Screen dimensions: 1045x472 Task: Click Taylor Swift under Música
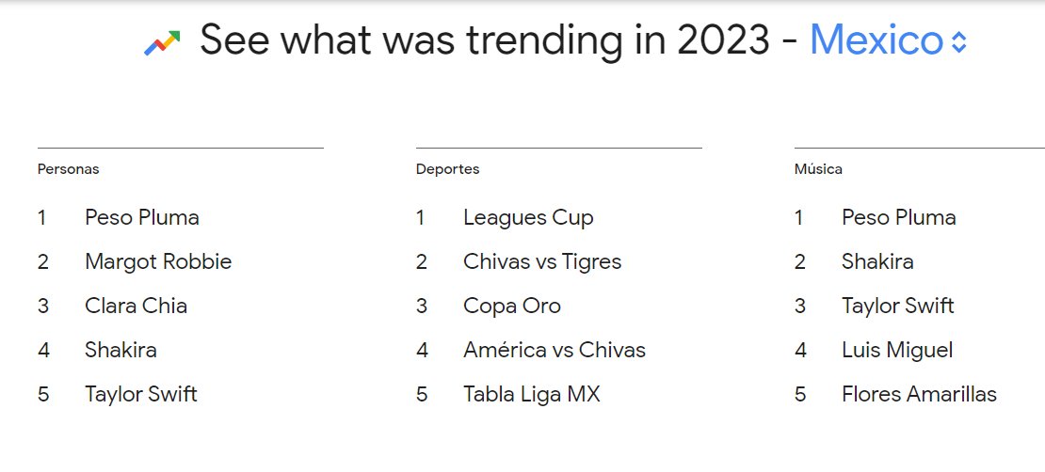(x=898, y=306)
